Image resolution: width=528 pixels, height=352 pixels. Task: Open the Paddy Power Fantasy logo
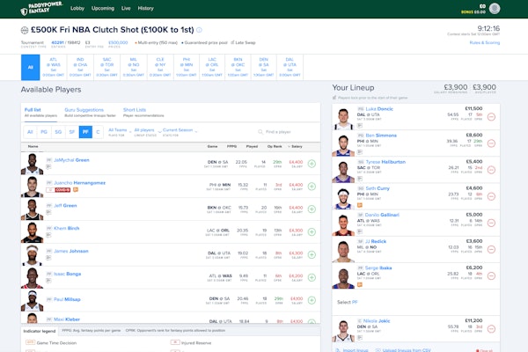click(x=41, y=9)
